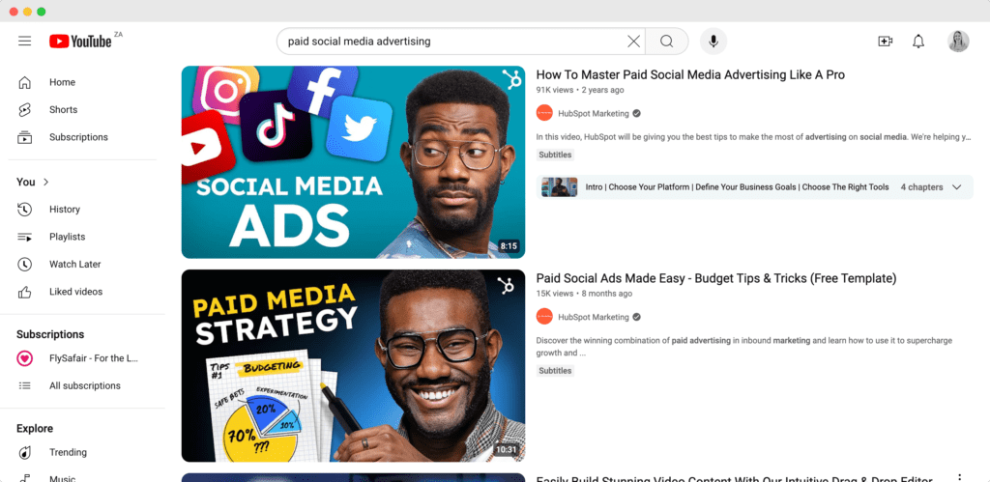
Task: Click the All subscriptions list icon
Action: pos(24,385)
